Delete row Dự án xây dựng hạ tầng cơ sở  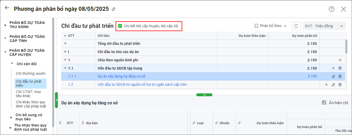340,77
